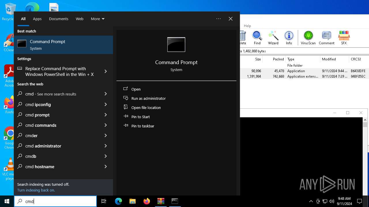369x207 pixels.
Task: Open Edge from the taskbar
Action: point(118,201)
